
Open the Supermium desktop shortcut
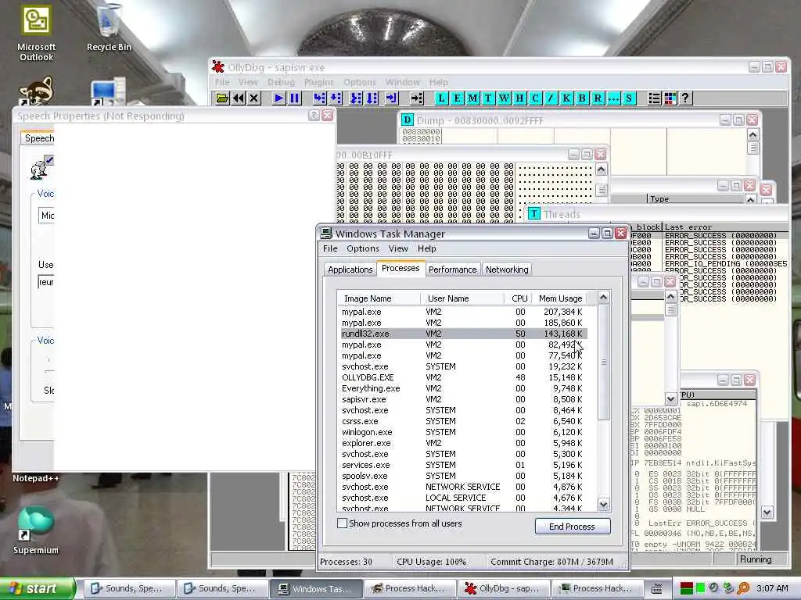coord(36,530)
